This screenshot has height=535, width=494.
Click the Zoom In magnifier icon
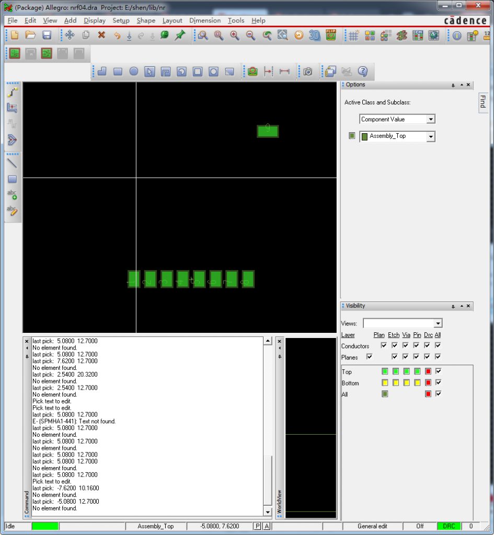pos(235,36)
